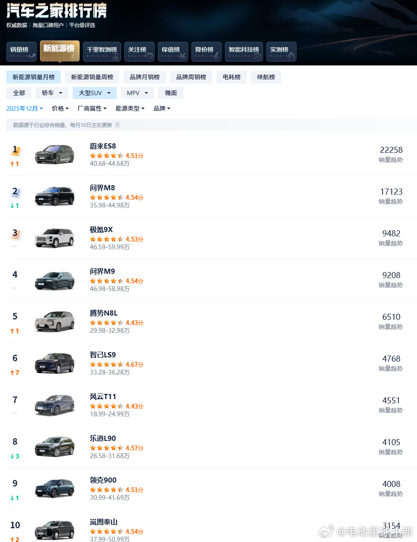Viewport: 417px width, 542px height.
Task: Open the 问界M8 model detail link
Action: [x=102, y=188]
